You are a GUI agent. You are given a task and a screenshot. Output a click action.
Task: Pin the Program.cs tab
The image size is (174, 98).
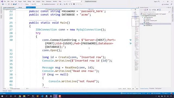coord(33,7)
